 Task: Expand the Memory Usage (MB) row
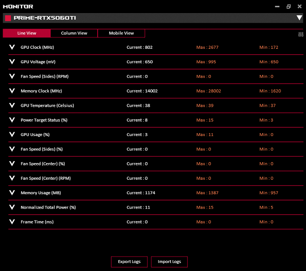[x=12, y=192]
